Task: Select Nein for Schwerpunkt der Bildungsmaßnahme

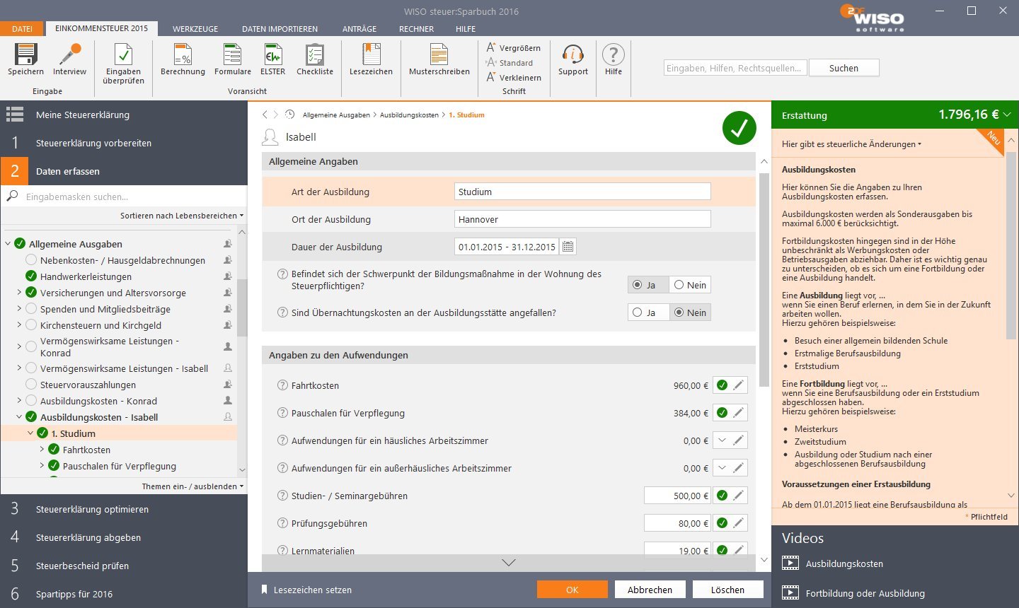Action: click(x=690, y=285)
